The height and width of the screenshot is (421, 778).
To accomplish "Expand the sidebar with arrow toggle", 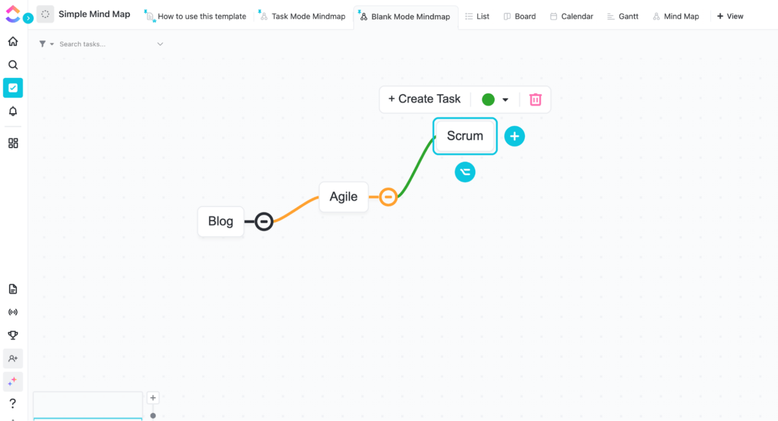I will click(x=28, y=18).
